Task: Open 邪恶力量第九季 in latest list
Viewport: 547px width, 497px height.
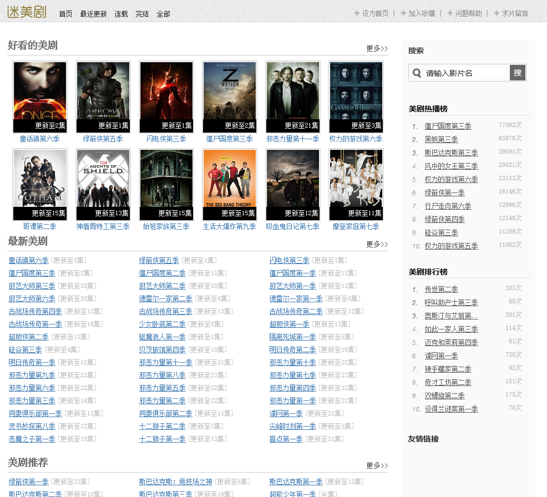Action: (32, 376)
